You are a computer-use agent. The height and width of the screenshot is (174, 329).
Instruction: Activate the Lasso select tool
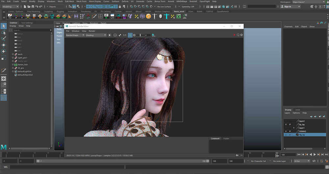click(x=4, y=32)
